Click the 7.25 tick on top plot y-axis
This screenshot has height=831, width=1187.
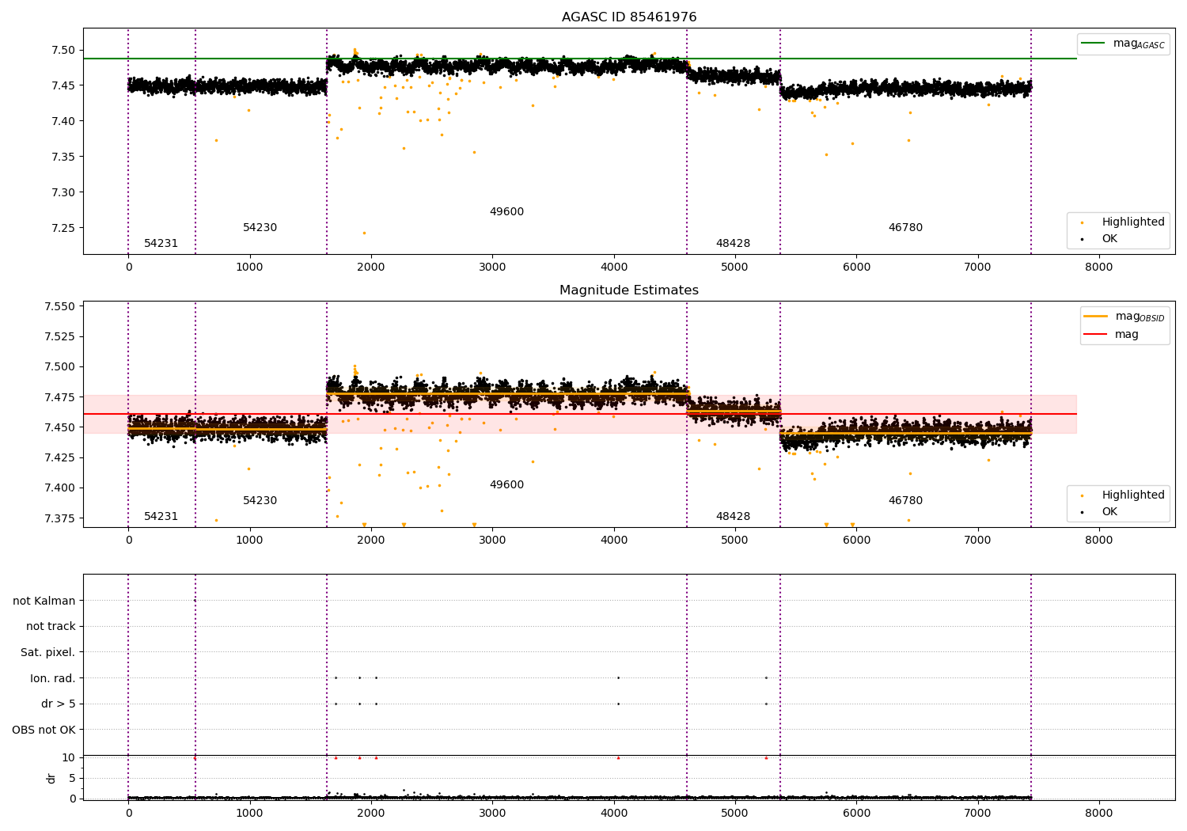[x=63, y=228]
